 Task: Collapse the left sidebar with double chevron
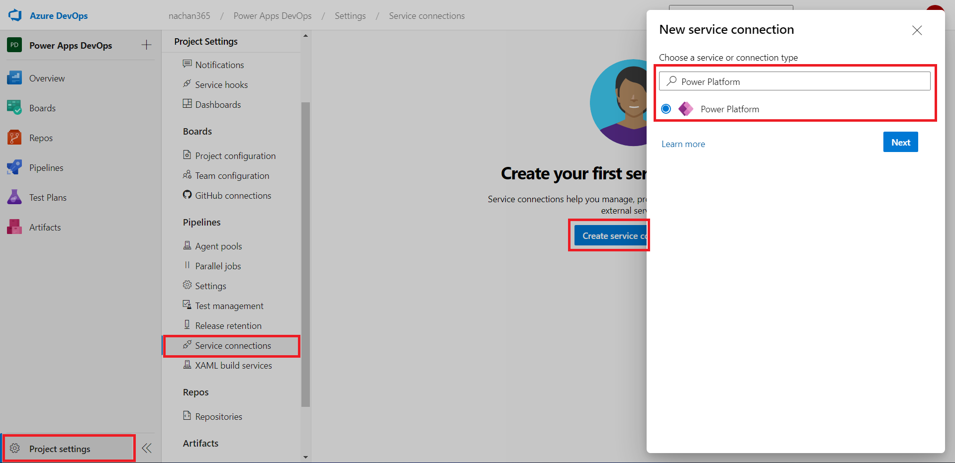click(x=146, y=449)
